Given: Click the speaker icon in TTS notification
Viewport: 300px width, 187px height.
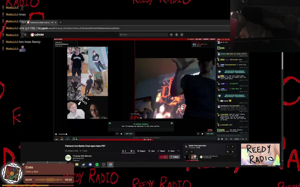Looking at the screenshot, I should (x=110, y=123).
